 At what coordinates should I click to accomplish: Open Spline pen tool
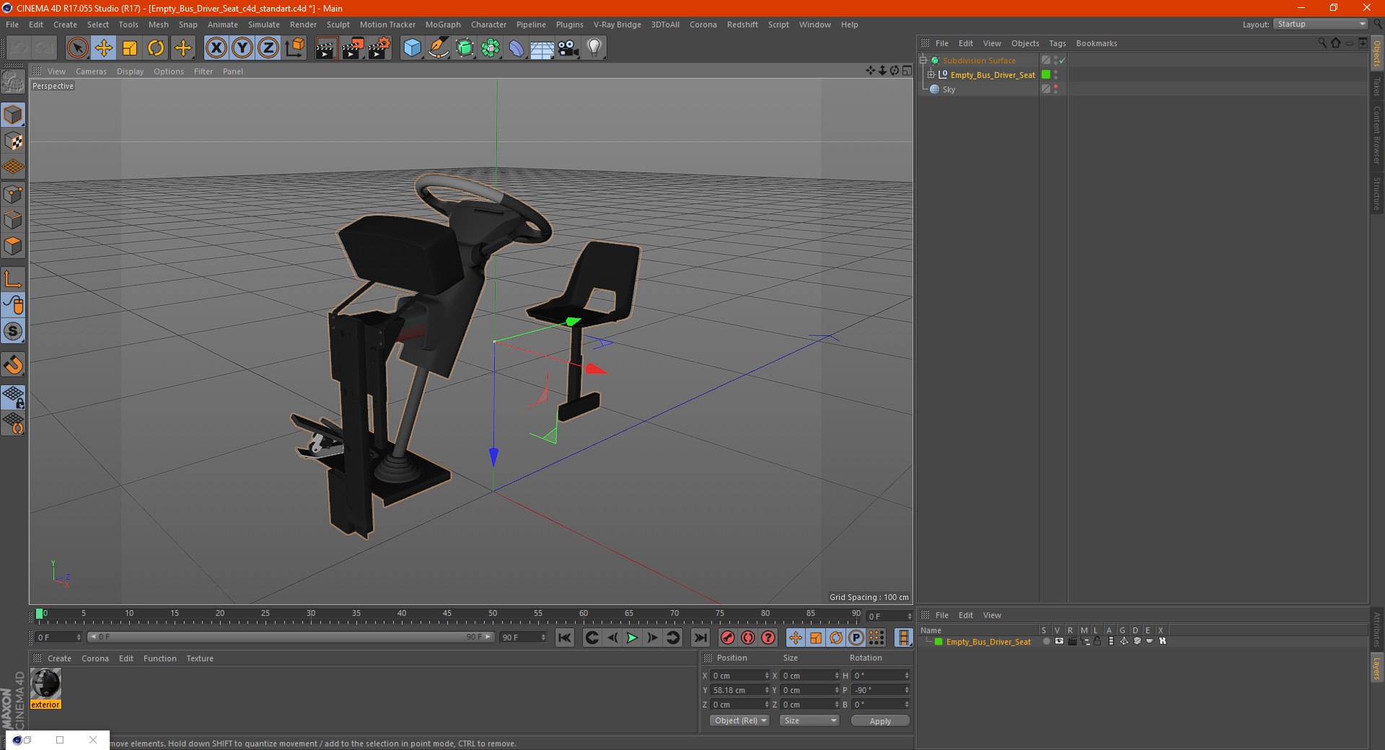click(x=438, y=48)
